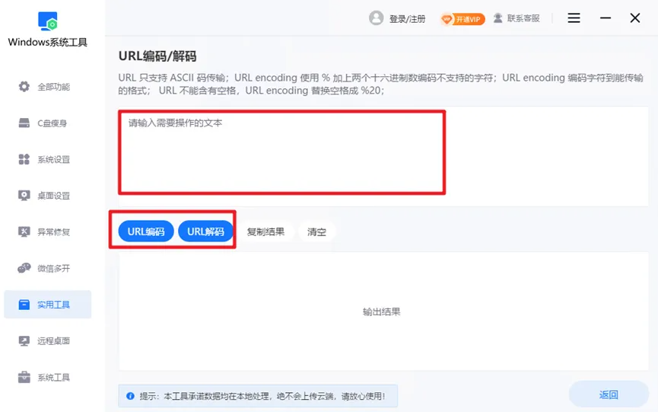Click the 清空 button
The height and width of the screenshot is (412, 658).
click(316, 232)
